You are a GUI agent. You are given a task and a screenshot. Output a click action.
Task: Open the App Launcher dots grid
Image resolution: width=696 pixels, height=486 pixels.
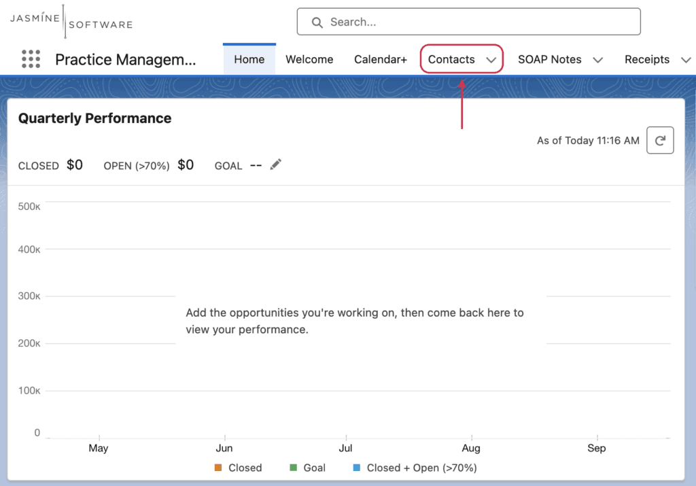(x=31, y=59)
